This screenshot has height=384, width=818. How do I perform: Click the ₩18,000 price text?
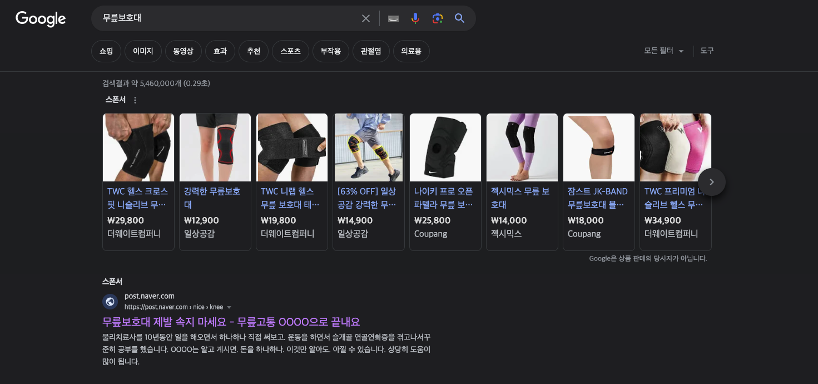[x=586, y=220]
